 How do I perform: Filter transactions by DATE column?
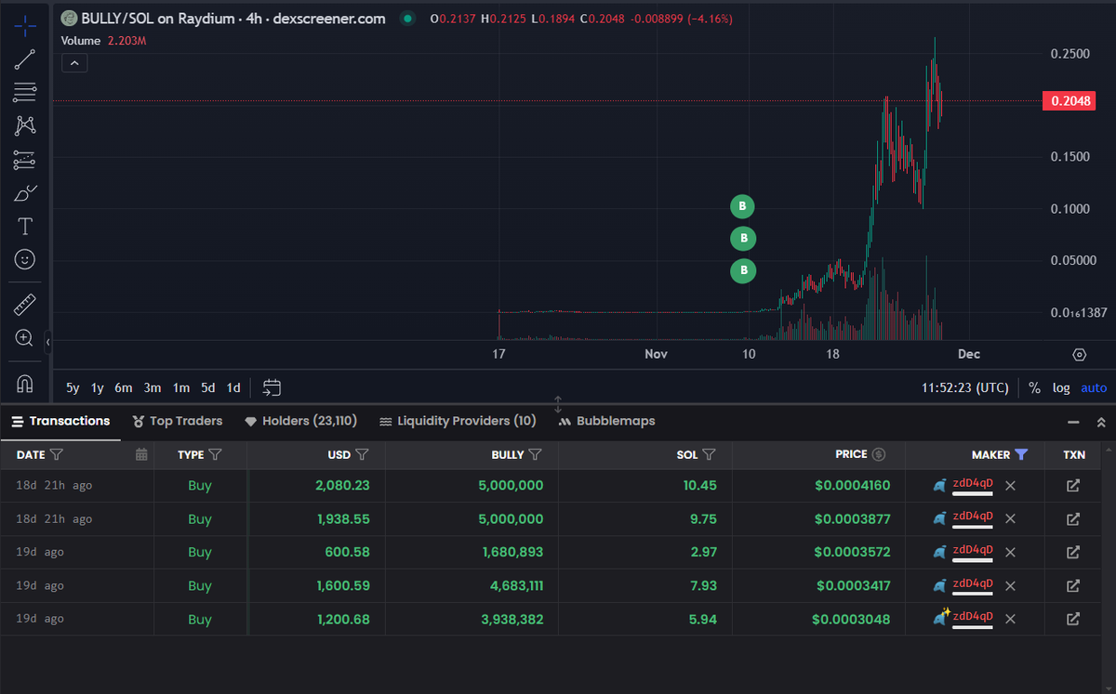point(56,454)
